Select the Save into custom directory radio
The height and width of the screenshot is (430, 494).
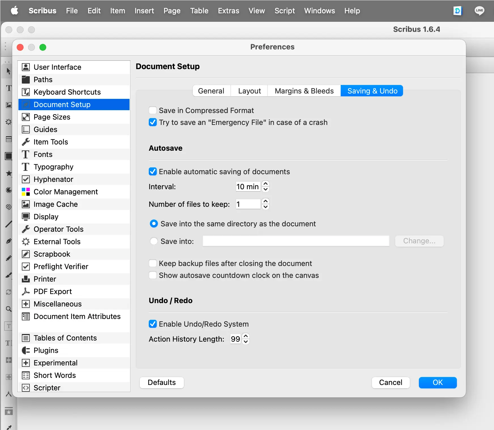point(154,241)
